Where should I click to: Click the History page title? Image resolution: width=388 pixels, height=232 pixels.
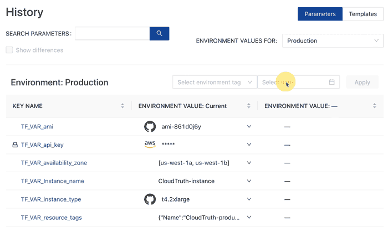pos(24,12)
